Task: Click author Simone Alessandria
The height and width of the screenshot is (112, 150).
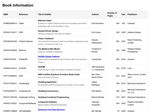Action: pos(96,41)
